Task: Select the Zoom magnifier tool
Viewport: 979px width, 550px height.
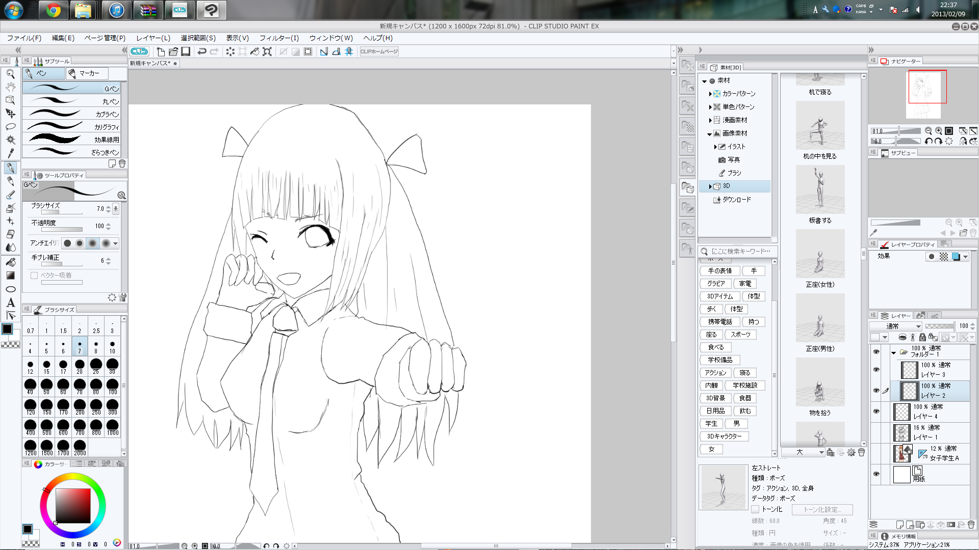Action: (x=10, y=74)
